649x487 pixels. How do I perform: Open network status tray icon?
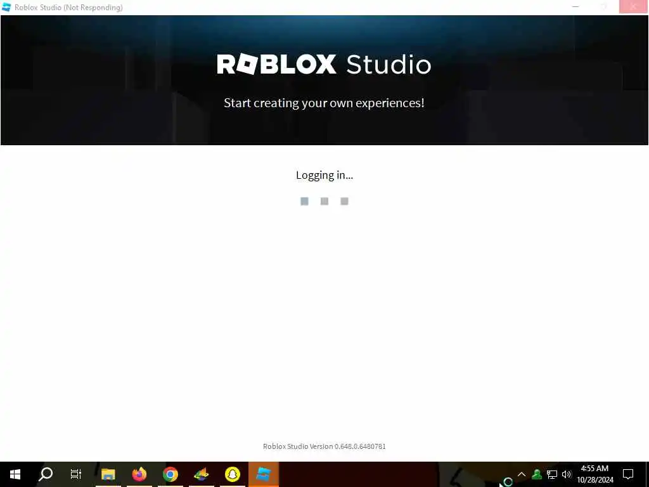[552, 474]
